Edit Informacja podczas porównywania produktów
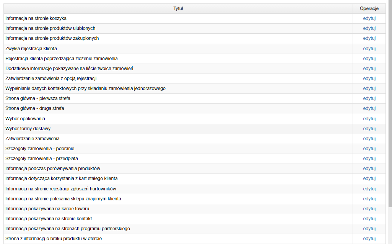Screen dimensions: 392x244 coord(369,169)
